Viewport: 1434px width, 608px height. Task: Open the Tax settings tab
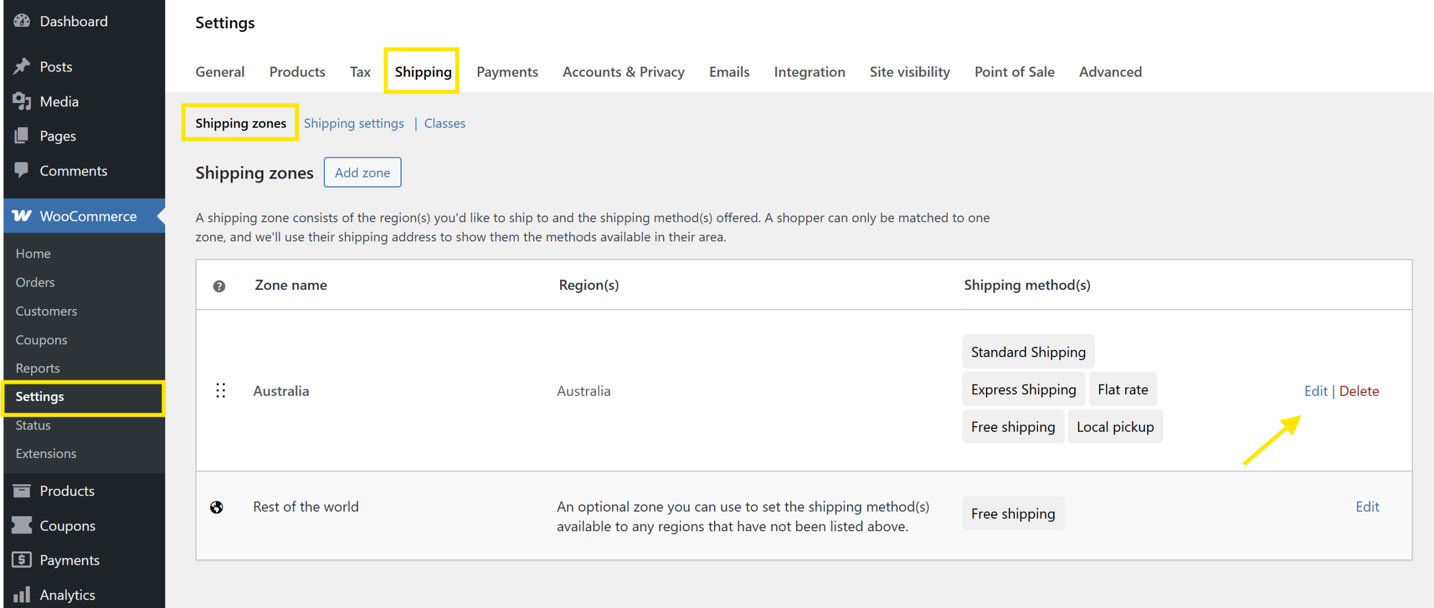[x=360, y=72]
